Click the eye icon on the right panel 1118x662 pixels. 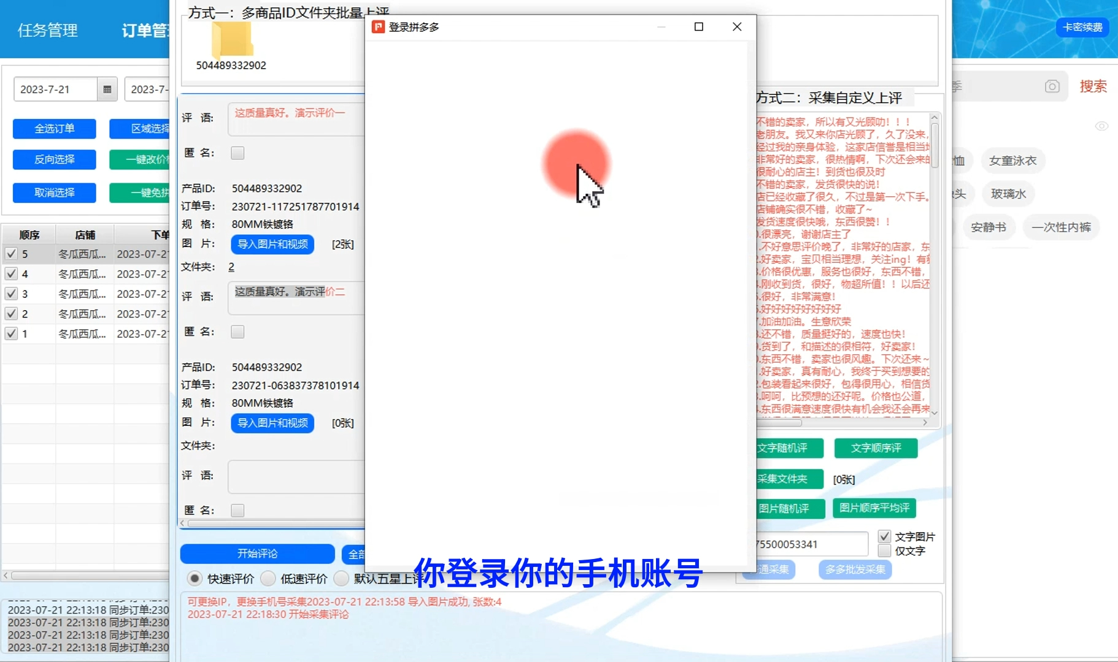click(1103, 126)
